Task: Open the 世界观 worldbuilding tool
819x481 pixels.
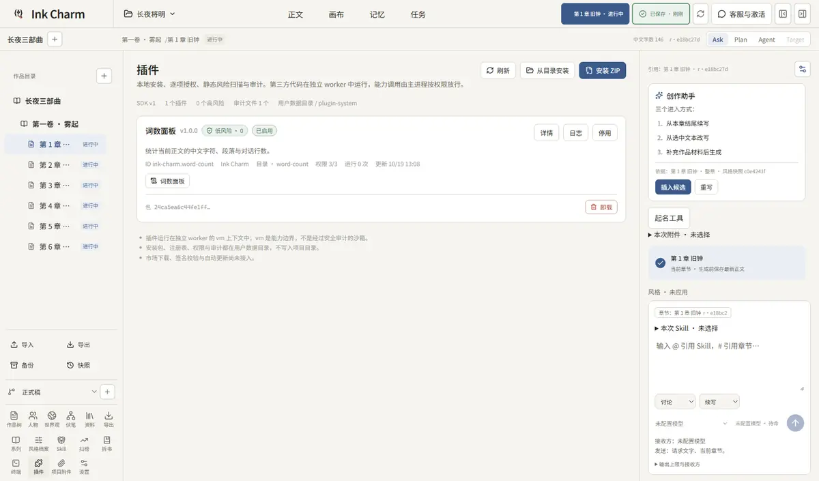Action: pos(52,419)
